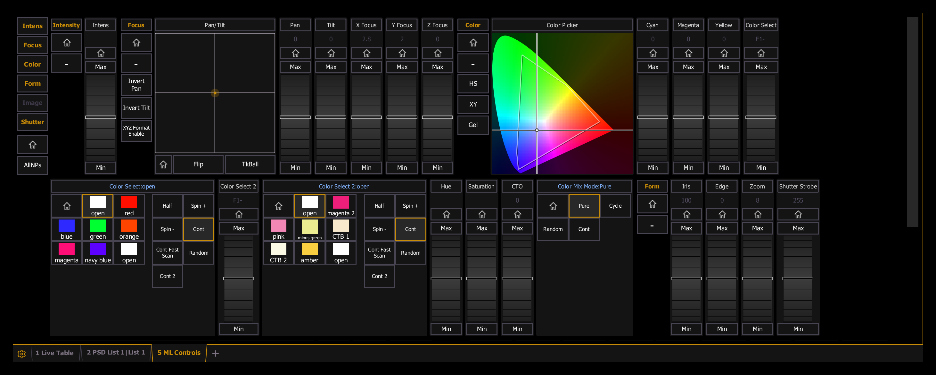Home the Pan parameter

tap(295, 53)
